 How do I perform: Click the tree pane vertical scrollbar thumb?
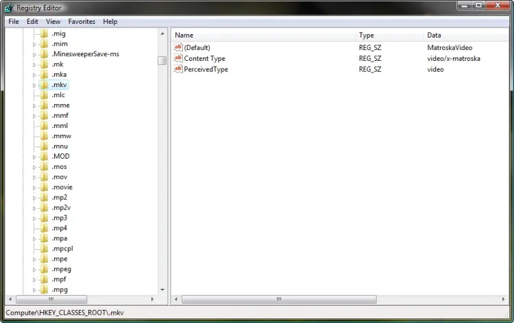point(162,60)
